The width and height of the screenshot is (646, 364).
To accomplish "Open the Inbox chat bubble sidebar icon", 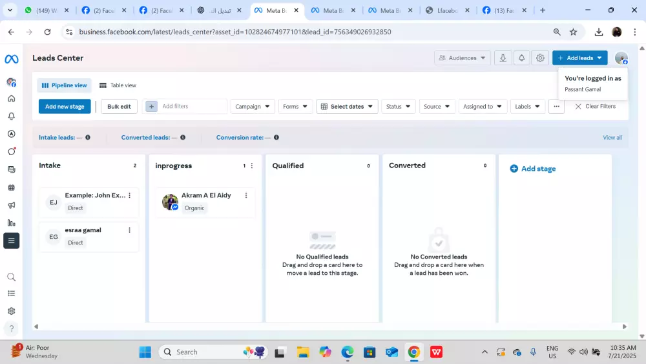I will 12,152.
